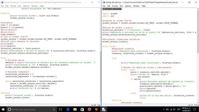
Task: Click the Python IDLE taskbar icon
Action: point(104,109)
